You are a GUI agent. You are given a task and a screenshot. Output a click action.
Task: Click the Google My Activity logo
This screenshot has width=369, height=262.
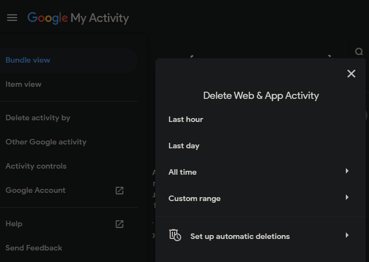click(78, 18)
